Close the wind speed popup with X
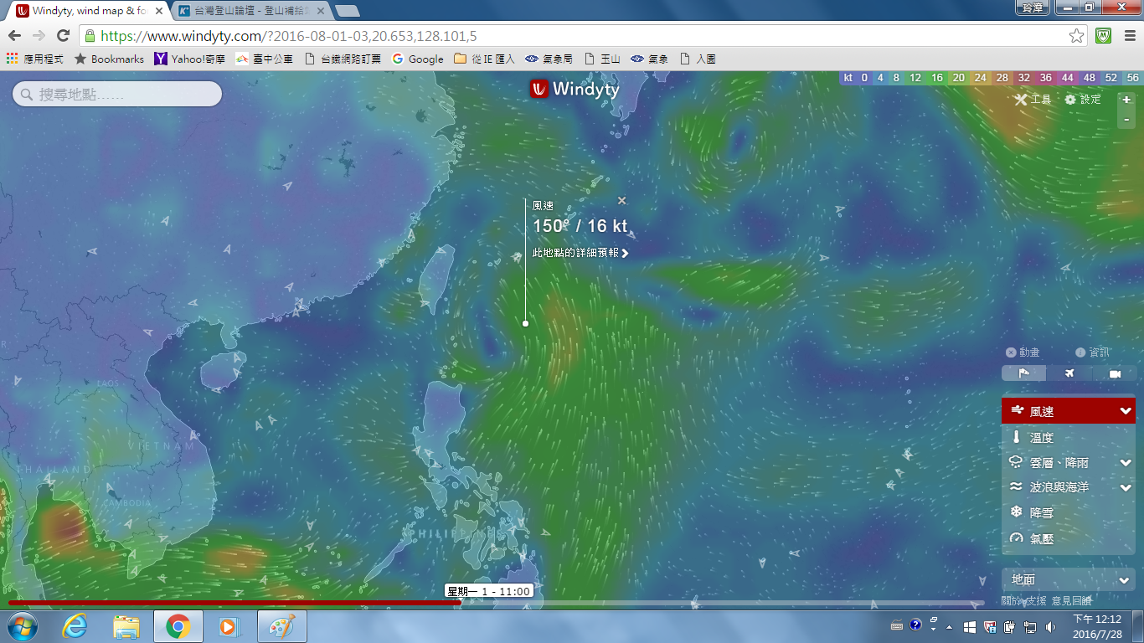Viewport: 1144px width, 643px height. click(x=621, y=200)
